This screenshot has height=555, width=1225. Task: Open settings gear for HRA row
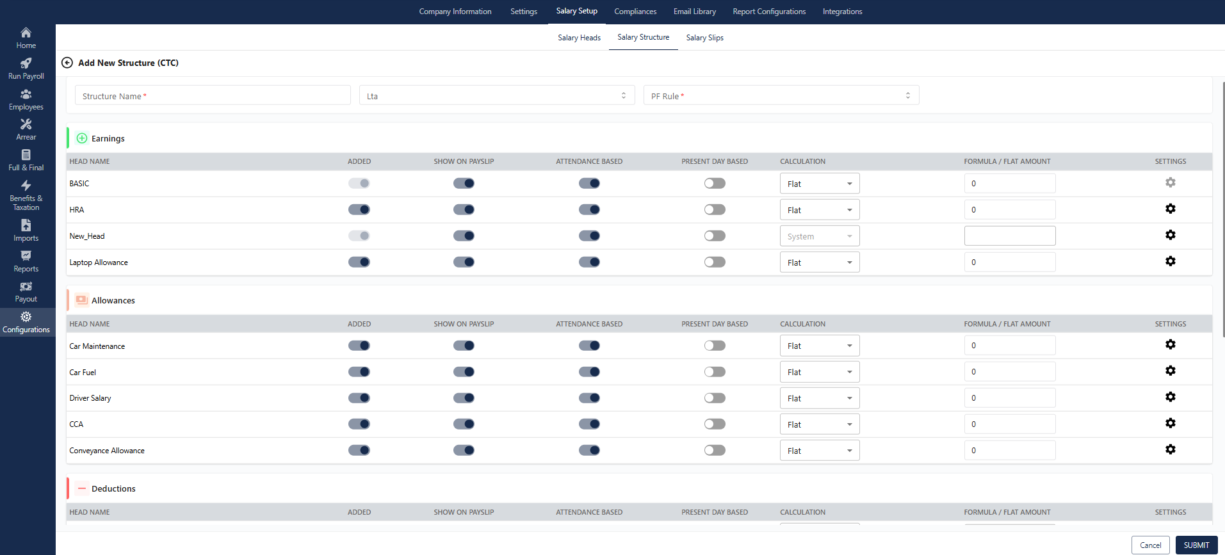tap(1171, 209)
